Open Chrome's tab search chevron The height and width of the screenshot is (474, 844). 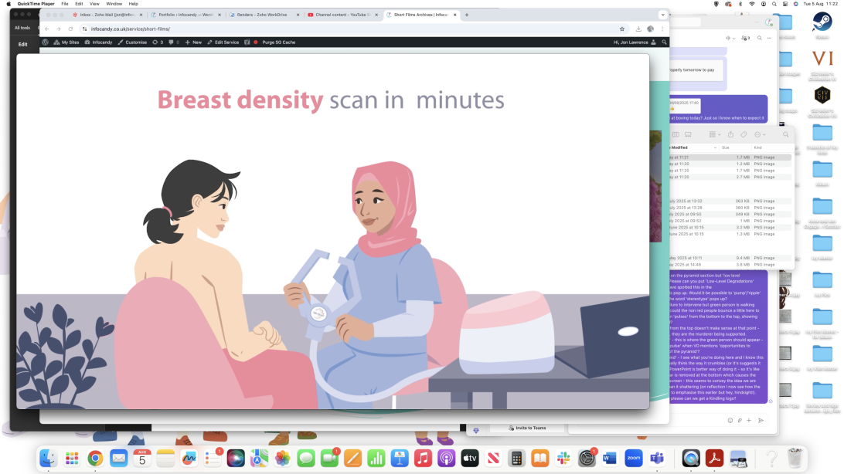pos(662,15)
